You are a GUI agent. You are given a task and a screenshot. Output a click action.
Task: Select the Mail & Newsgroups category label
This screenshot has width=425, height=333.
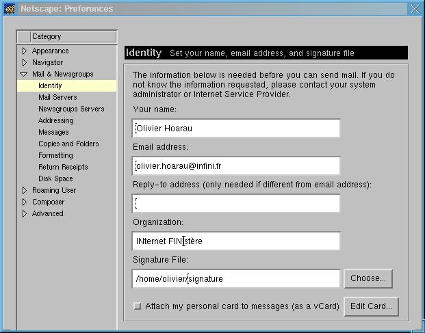[62, 74]
